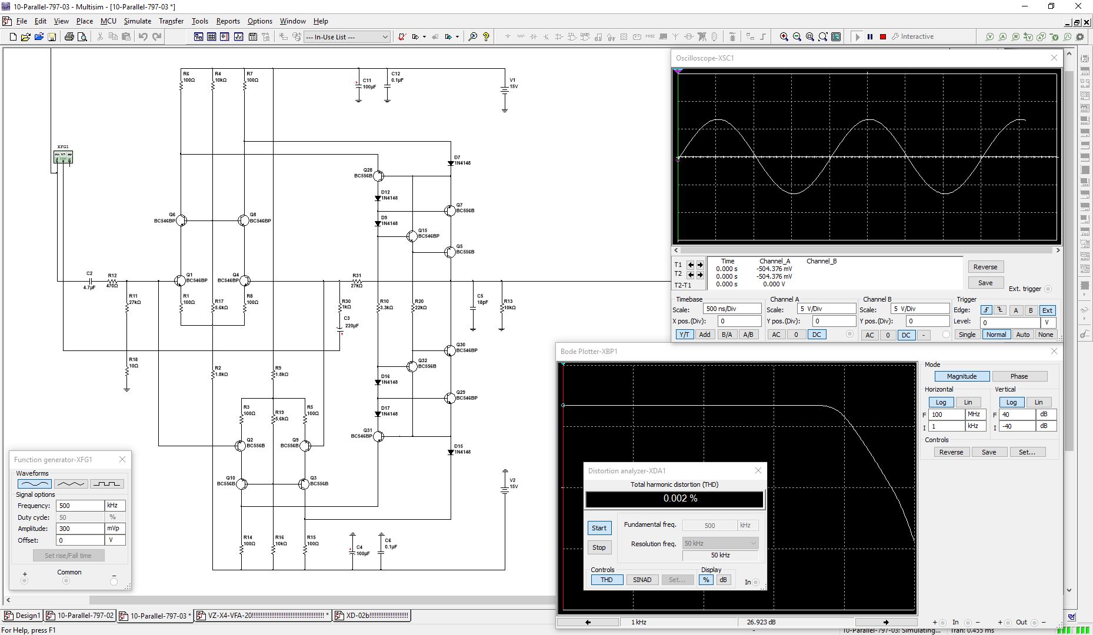Place a current probe from toolbar
This screenshot has width=1093, height=635.
point(1003,36)
